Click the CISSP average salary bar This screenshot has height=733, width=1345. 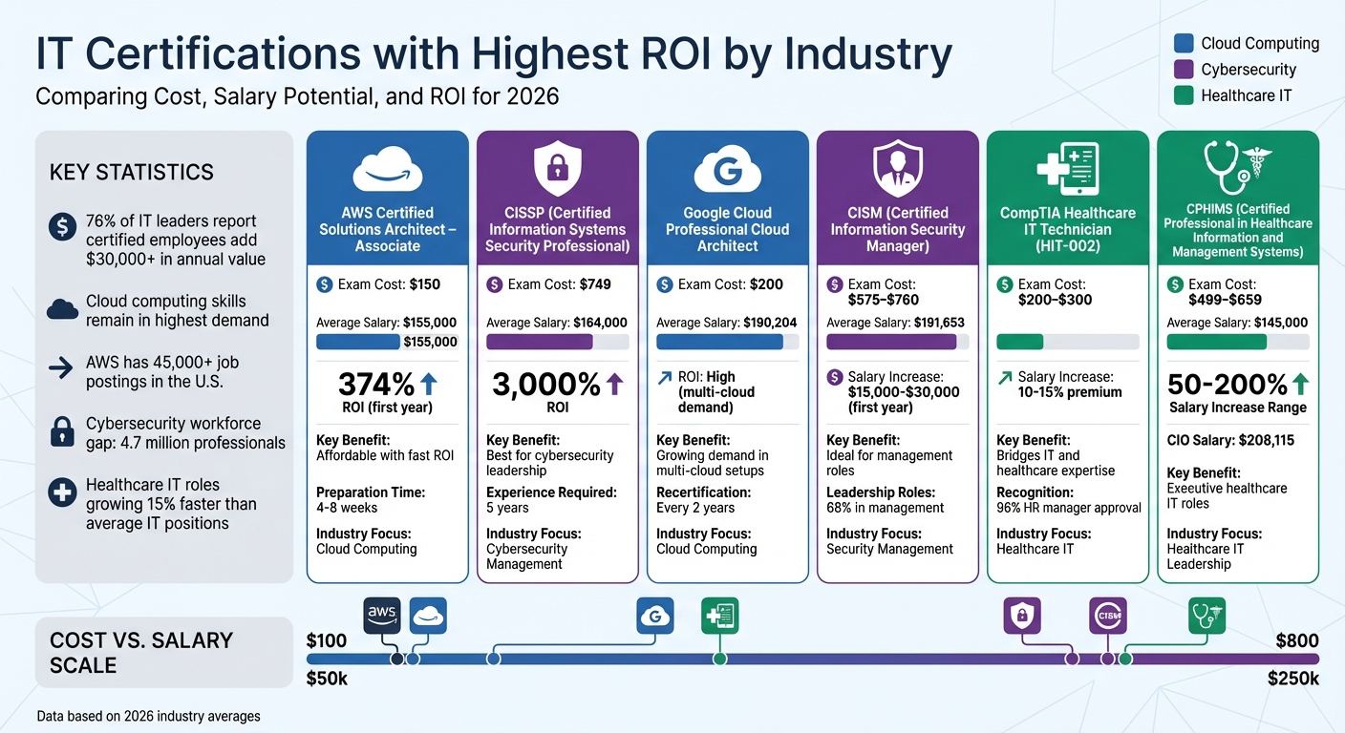(x=557, y=342)
